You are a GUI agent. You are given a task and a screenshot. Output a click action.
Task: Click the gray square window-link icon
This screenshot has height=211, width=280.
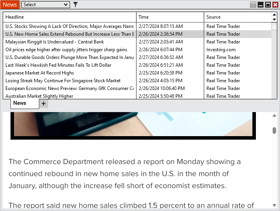pos(253,5)
